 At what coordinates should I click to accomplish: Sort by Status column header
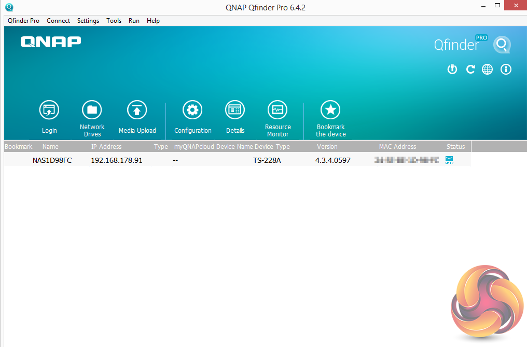coord(455,147)
